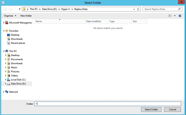Collapse the Favorites group
This screenshot has width=186, height=115.
pos(4,31)
